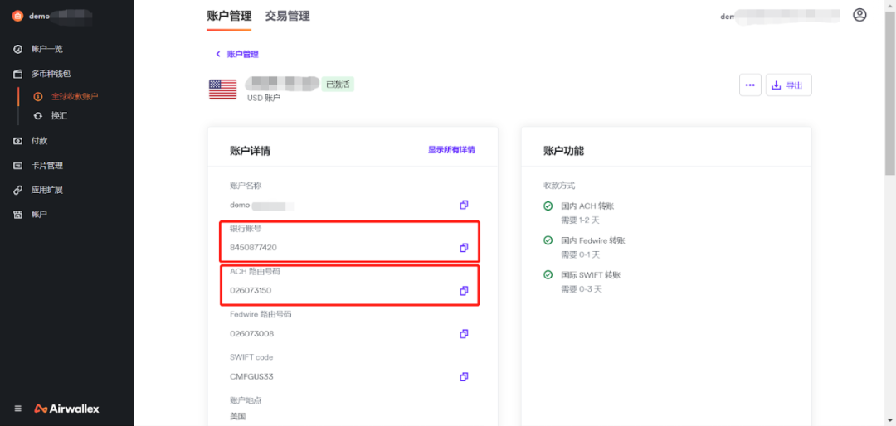Export account details with 导出 button
Screen dimensions: 896x426
[x=788, y=85]
